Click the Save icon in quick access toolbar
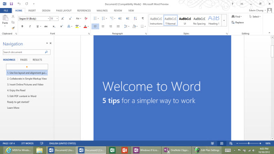The image size is (274, 154). coord(11,4)
